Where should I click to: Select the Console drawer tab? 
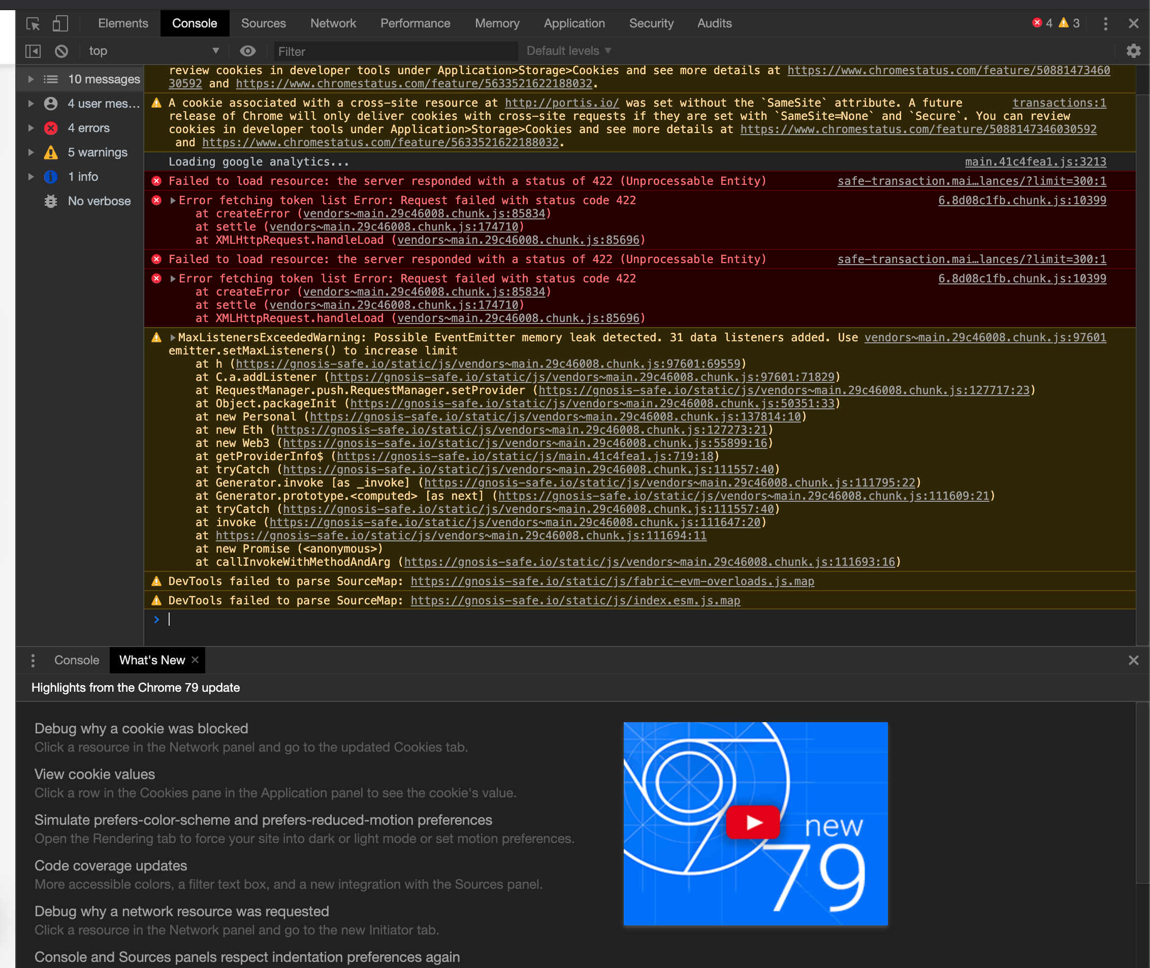[x=77, y=660]
